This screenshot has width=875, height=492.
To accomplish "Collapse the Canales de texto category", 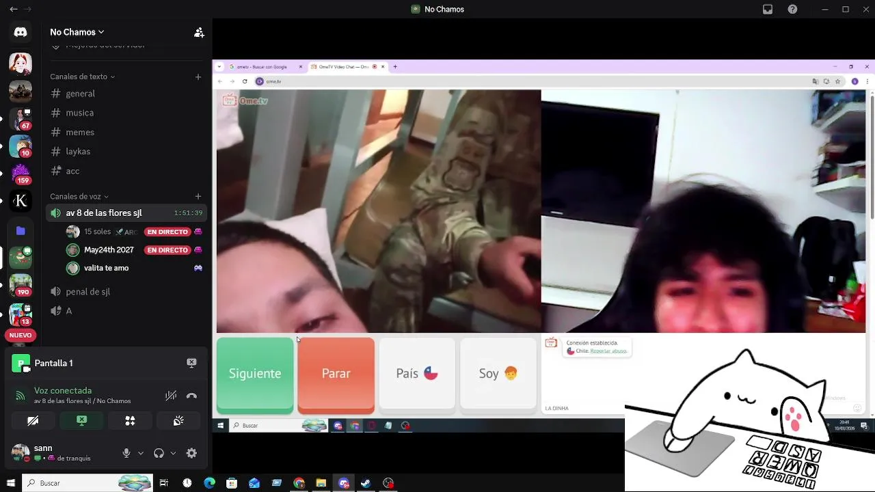I will [82, 77].
